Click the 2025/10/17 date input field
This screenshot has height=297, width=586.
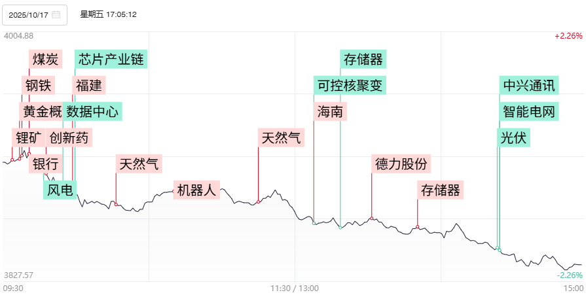[x=29, y=14]
